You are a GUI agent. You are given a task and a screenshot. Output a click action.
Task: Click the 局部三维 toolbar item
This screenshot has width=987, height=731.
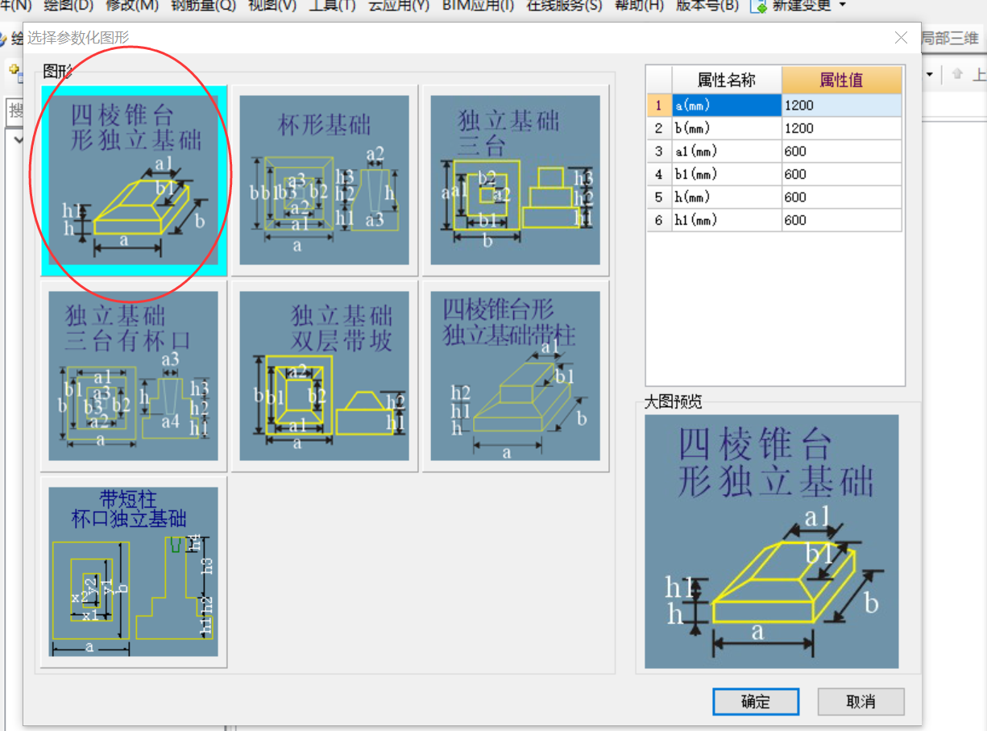[951, 38]
